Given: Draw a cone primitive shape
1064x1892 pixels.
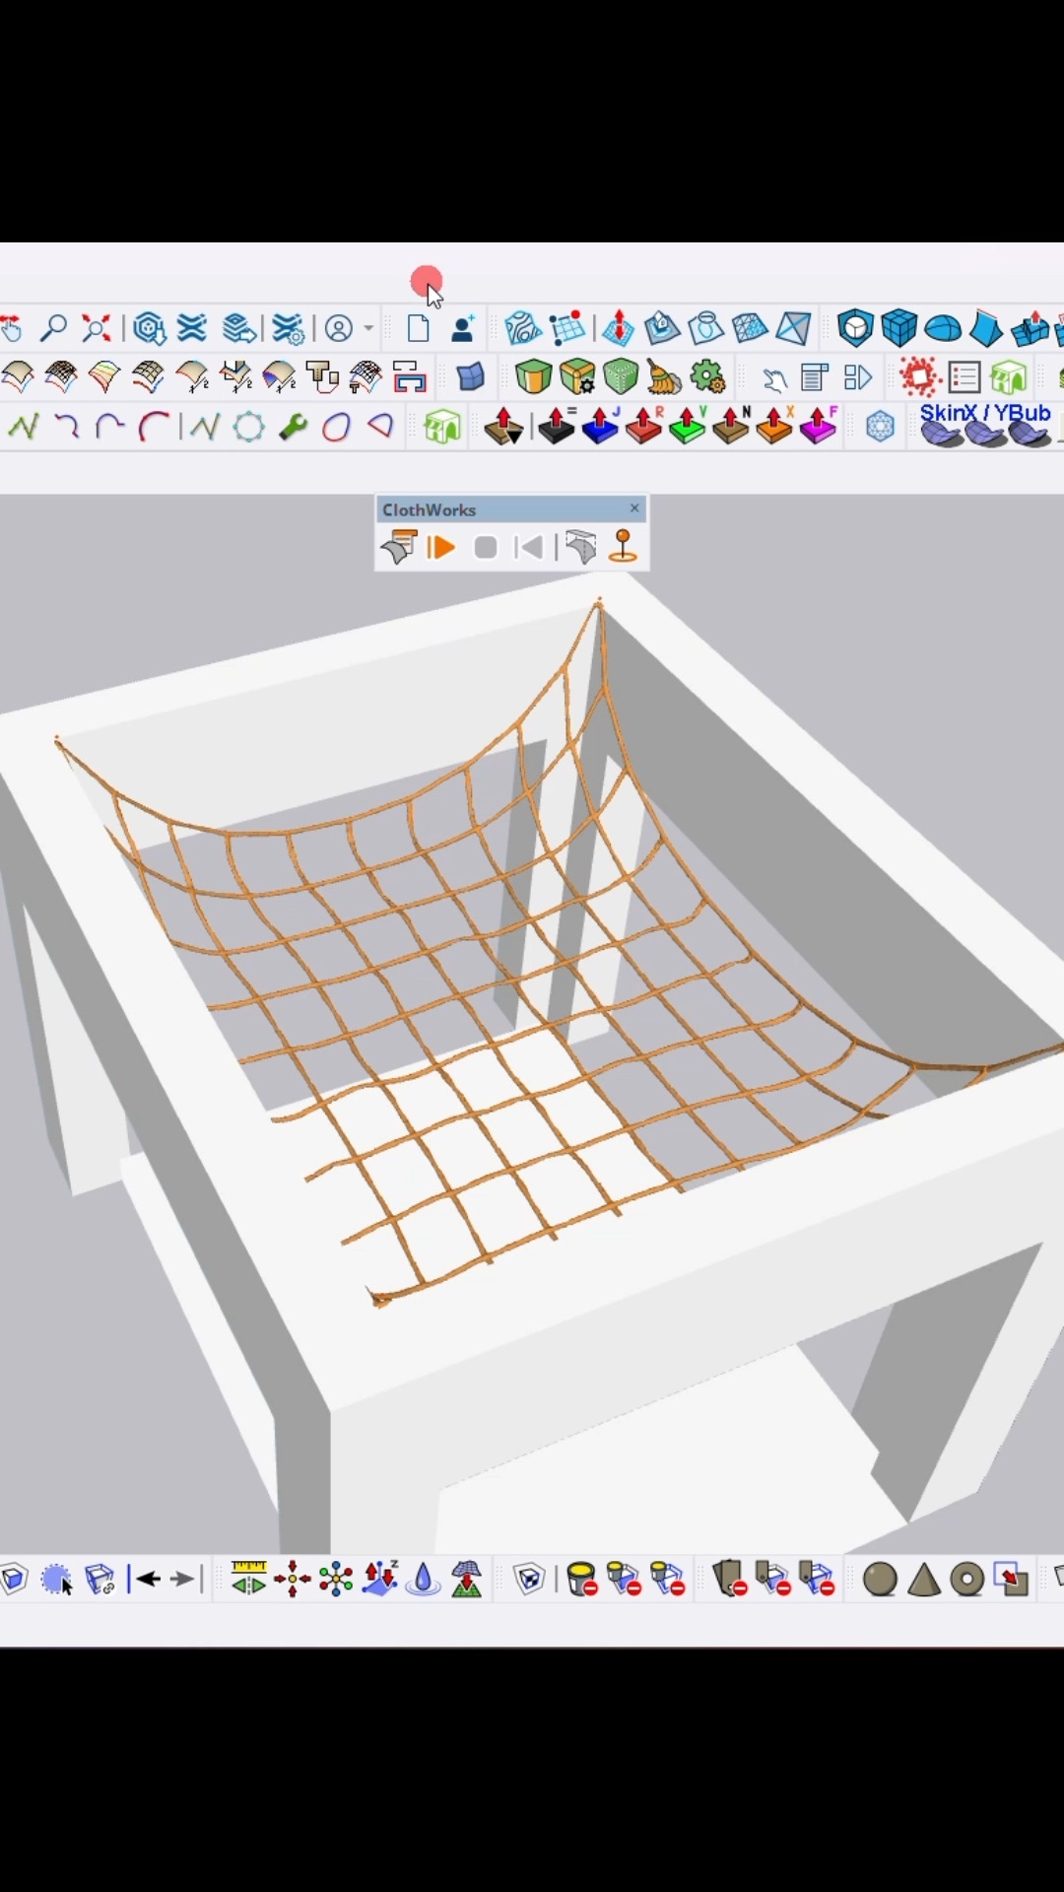Looking at the screenshot, I should click(923, 1579).
